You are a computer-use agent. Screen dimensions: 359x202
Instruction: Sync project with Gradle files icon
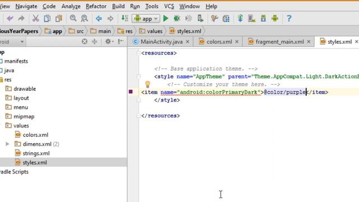tap(240, 19)
